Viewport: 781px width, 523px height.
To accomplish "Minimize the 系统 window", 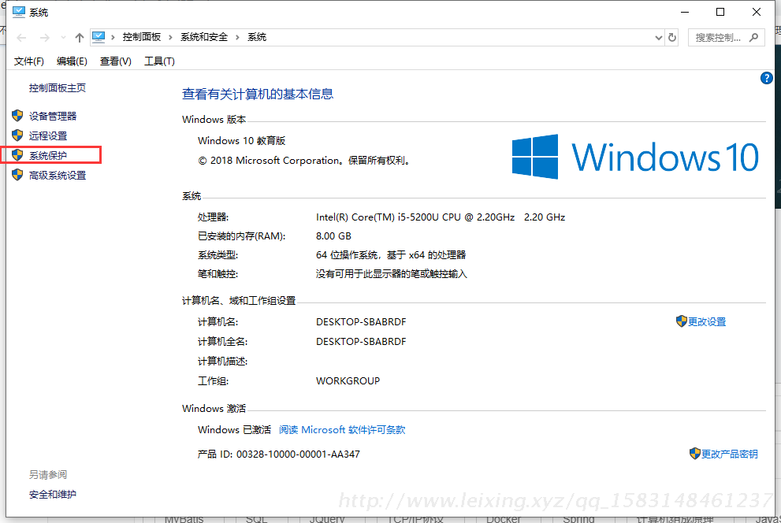I will coord(685,12).
